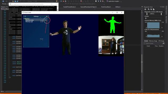Click the Search Events input field

click(x=153, y=43)
